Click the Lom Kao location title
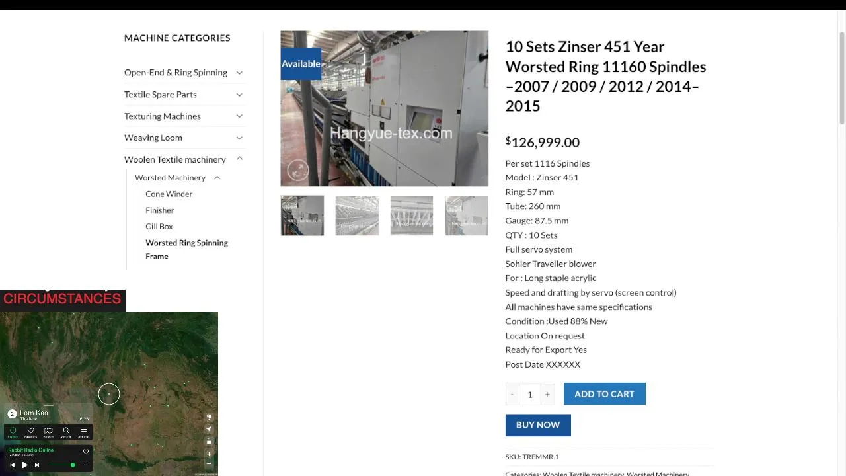The width and height of the screenshot is (846, 476). (34, 413)
